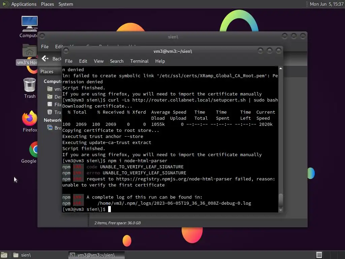Click the debug-0.log path line
This screenshot has width=345, height=259.
tap(174, 203)
